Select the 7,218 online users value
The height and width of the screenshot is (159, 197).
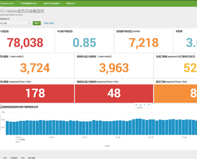144,43
